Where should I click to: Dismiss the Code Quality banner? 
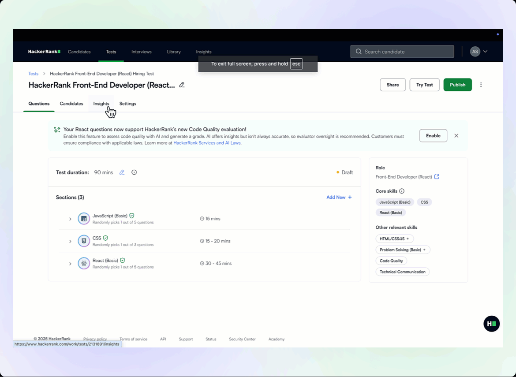(456, 135)
